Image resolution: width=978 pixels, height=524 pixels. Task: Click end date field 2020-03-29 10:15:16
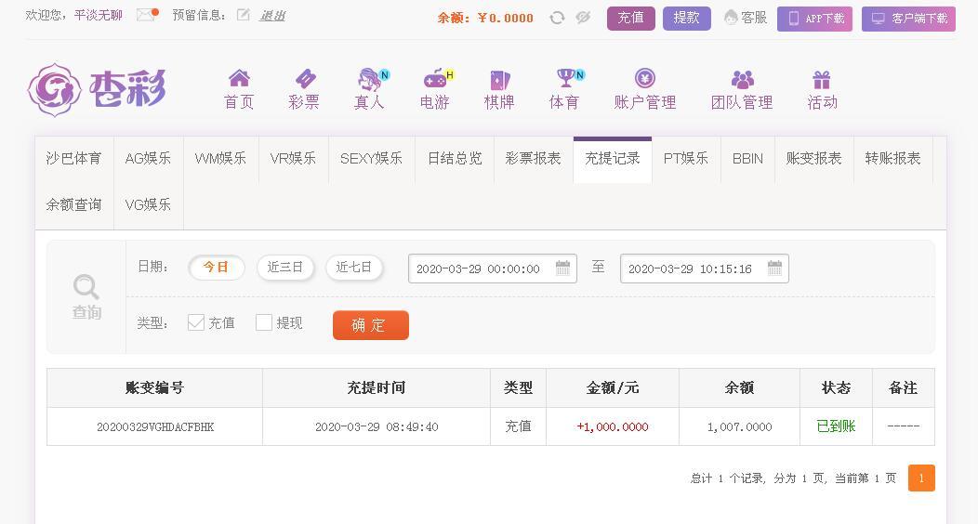[x=704, y=269]
